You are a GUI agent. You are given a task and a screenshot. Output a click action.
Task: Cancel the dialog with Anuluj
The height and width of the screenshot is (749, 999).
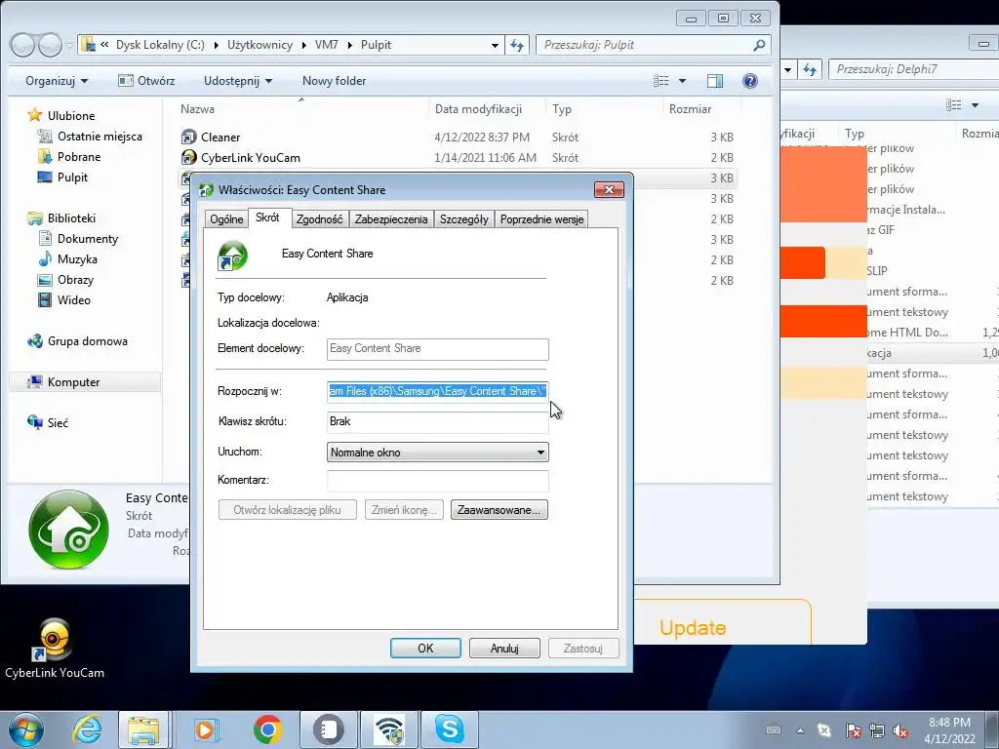click(504, 649)
